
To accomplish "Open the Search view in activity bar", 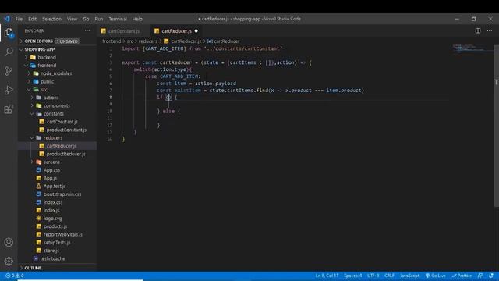I will tap(9, 52).
